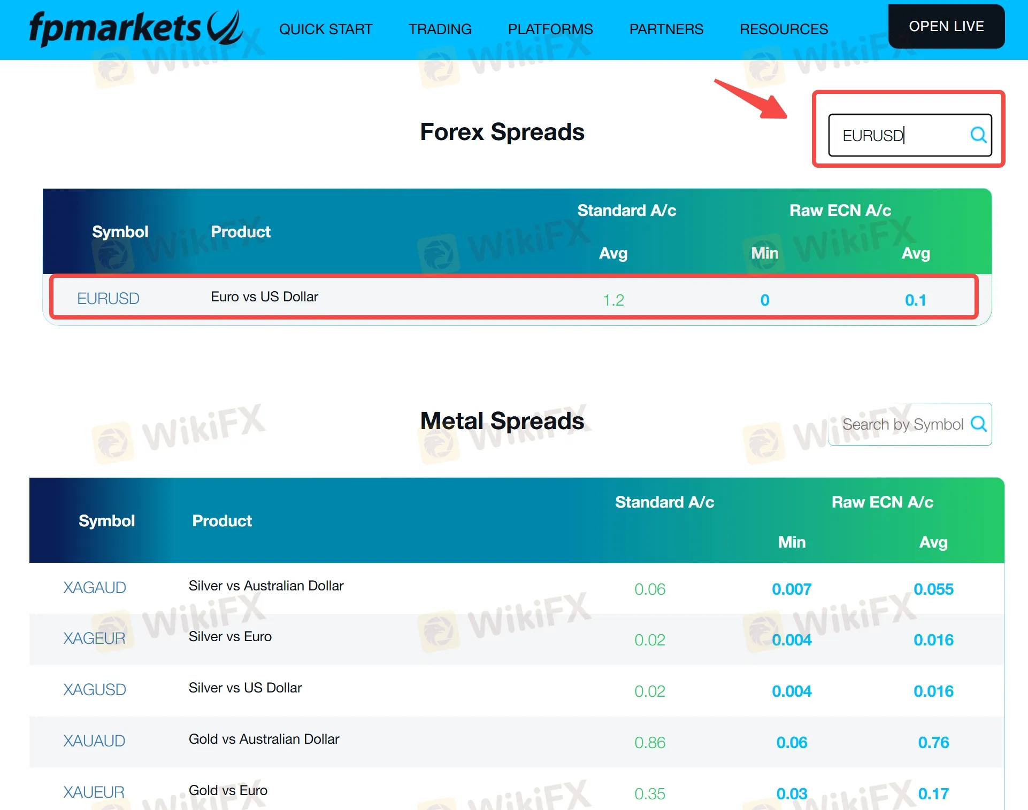The image size is (1028, 810).
Task: Click EURUSD standard average spread 1.2
Action: pyautogui.click(x=613, y=300)
